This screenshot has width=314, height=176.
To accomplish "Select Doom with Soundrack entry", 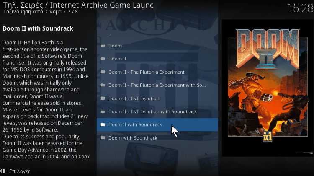I will coord(157,138).
